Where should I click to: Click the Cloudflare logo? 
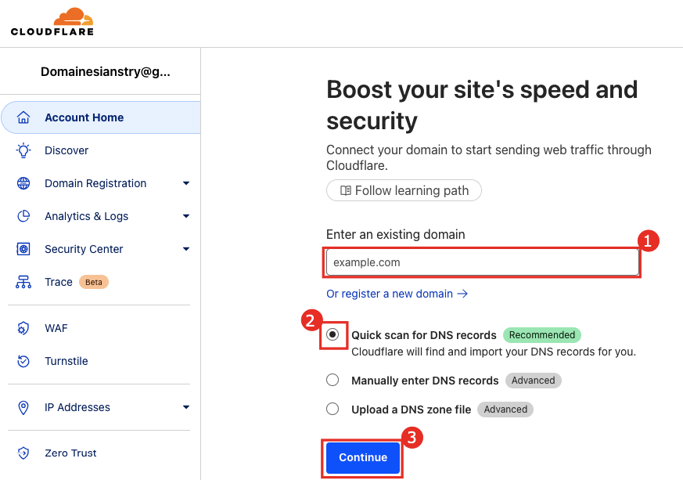[52, 21]
